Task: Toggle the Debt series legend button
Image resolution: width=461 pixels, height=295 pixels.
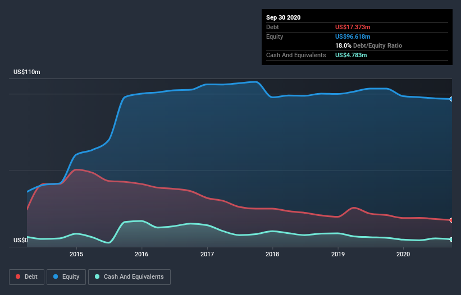Action: (27, 277)
